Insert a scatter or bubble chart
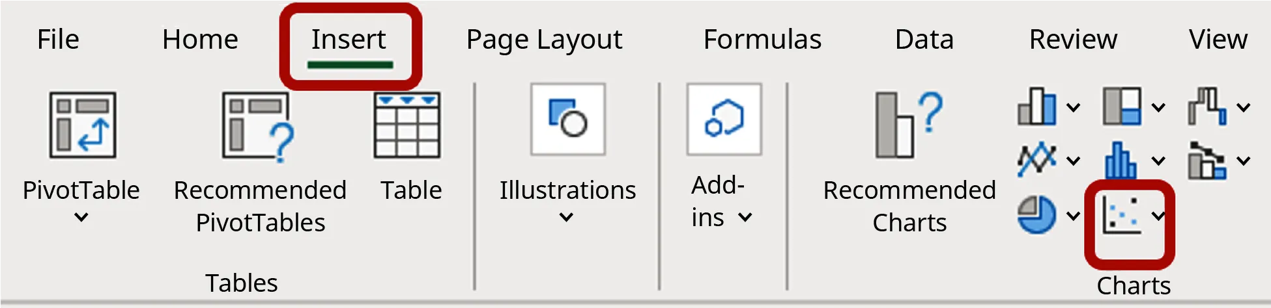Image resolution: width=1271 pixels, height=308 pixels. pos(1121,215)
